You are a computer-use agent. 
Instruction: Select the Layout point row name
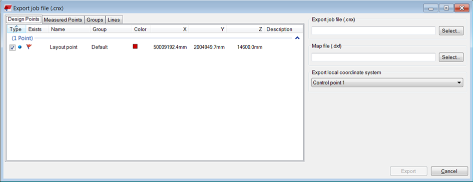(x=64, y=47)
